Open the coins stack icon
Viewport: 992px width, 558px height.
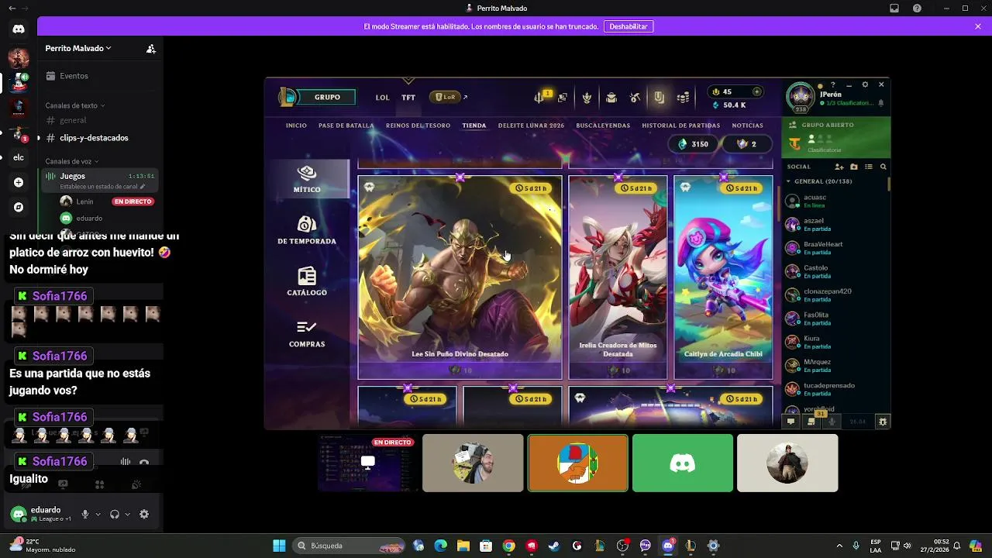(684, 98)
